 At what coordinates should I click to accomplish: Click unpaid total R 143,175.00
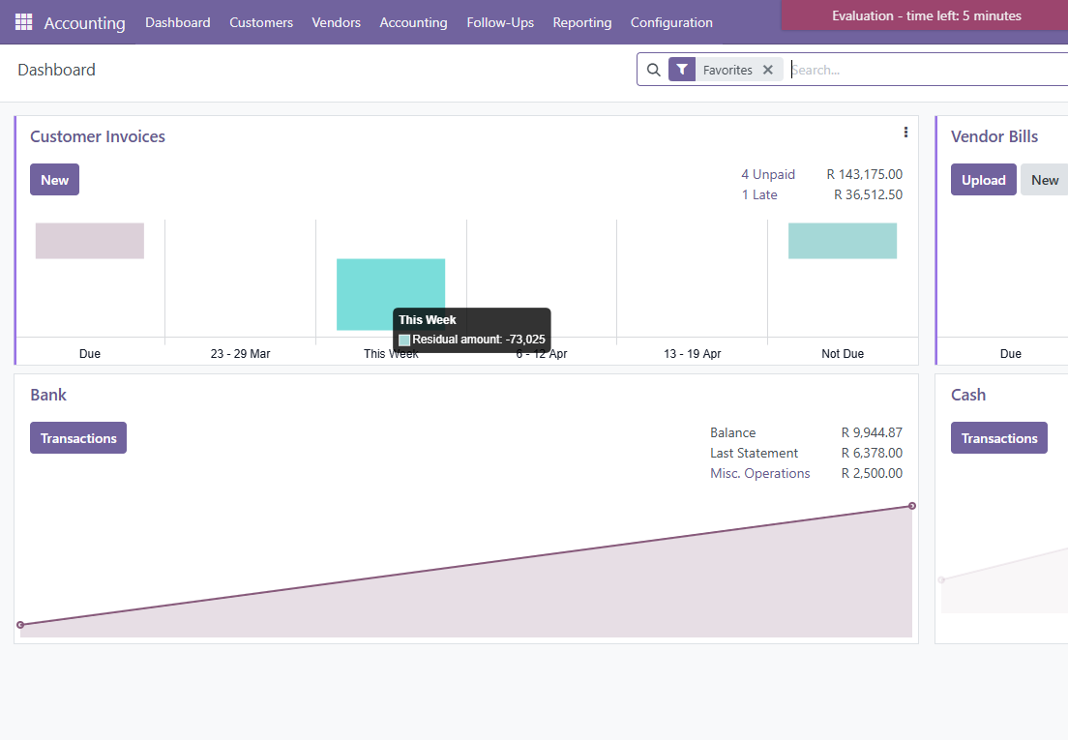point(864,174)
